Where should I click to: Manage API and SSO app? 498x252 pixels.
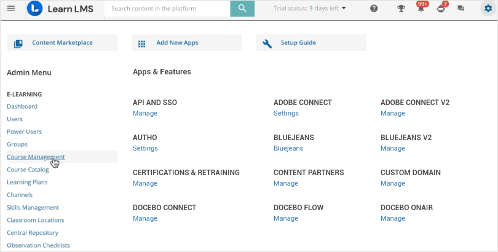tap(145, 113)
